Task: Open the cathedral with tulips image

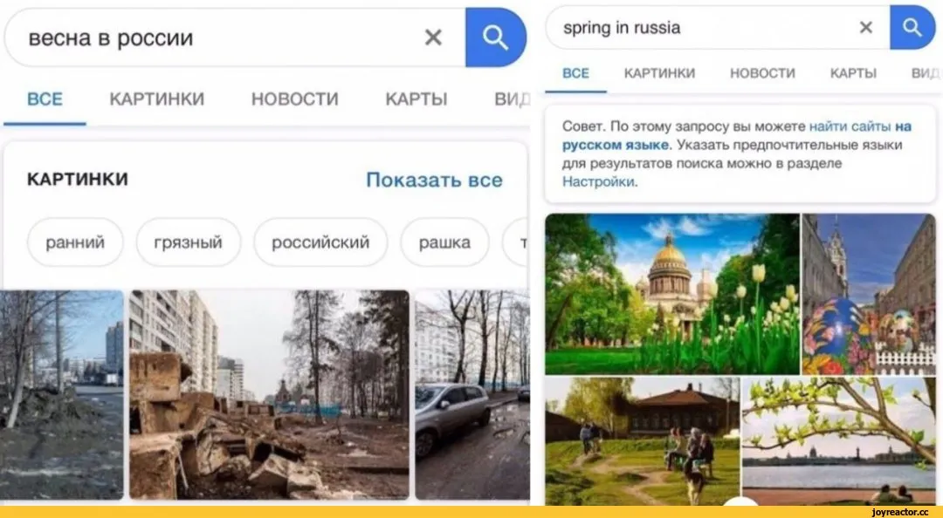Action: [x=672, y=294]
